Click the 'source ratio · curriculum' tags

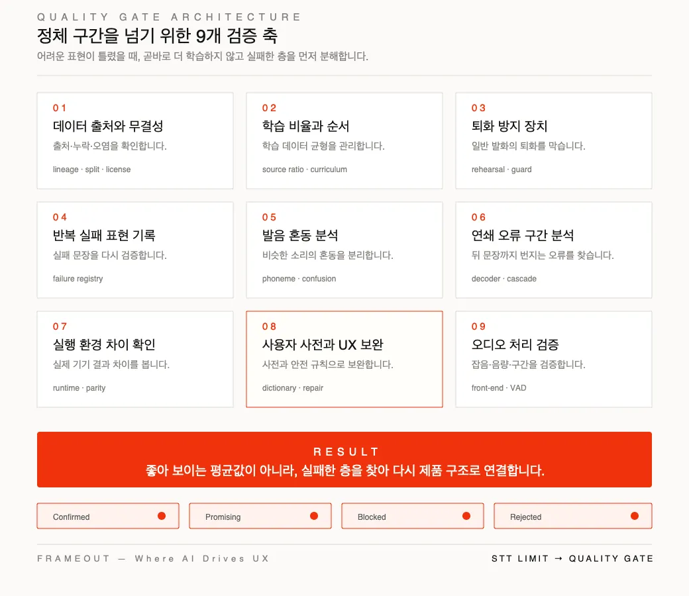click(x=305, y=170)
